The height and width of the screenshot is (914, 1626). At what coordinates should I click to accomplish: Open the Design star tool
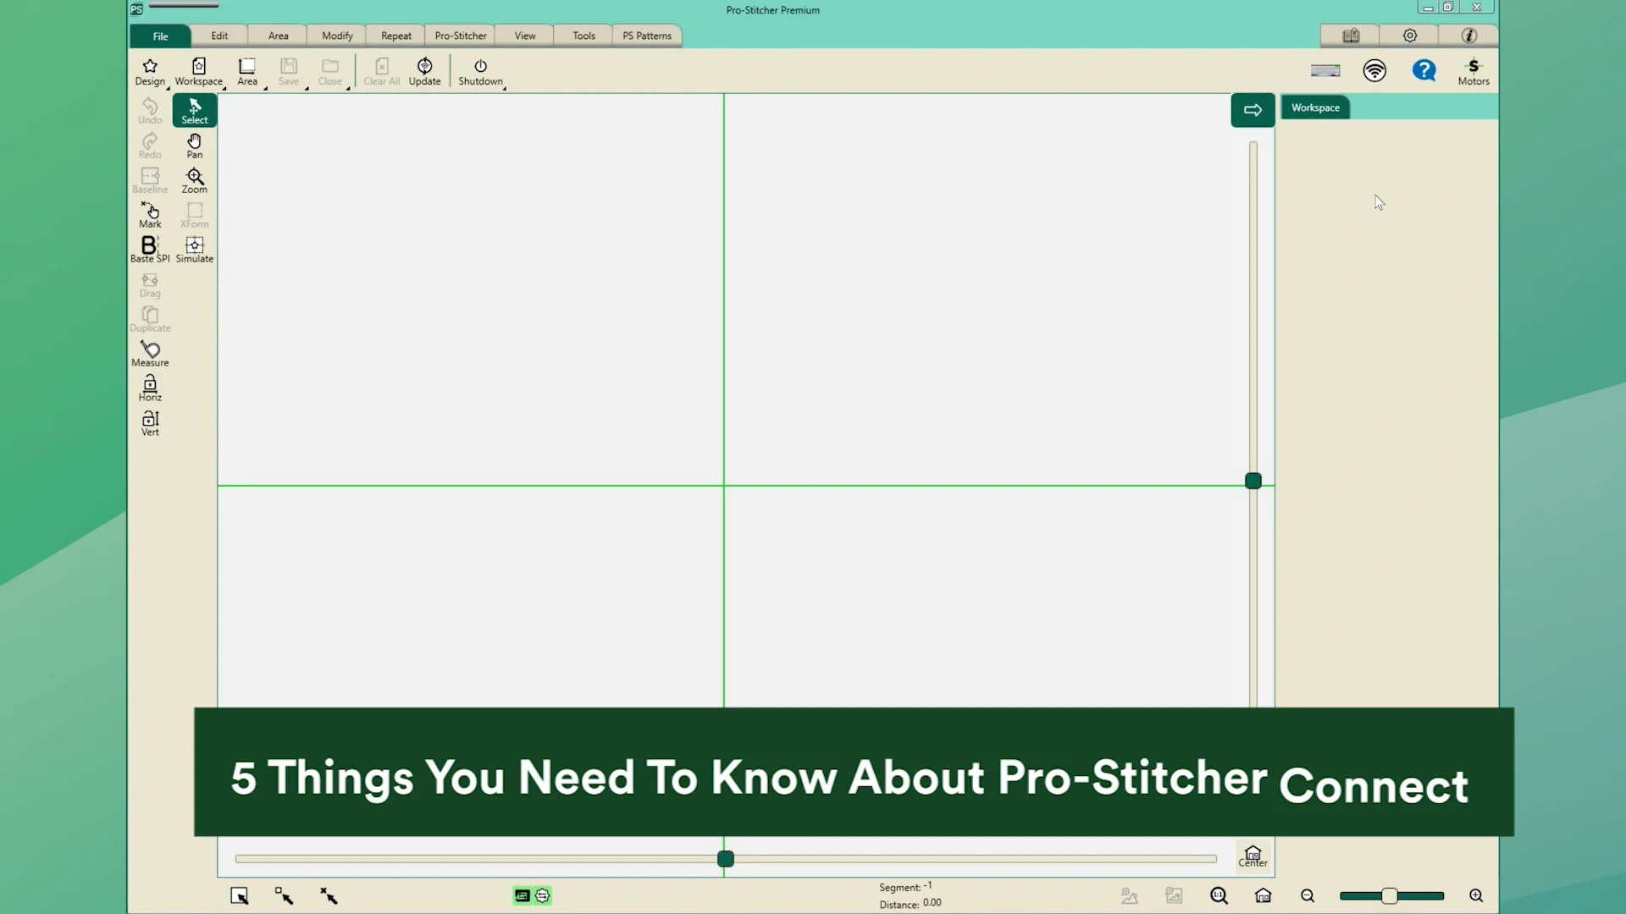(150, 72)
